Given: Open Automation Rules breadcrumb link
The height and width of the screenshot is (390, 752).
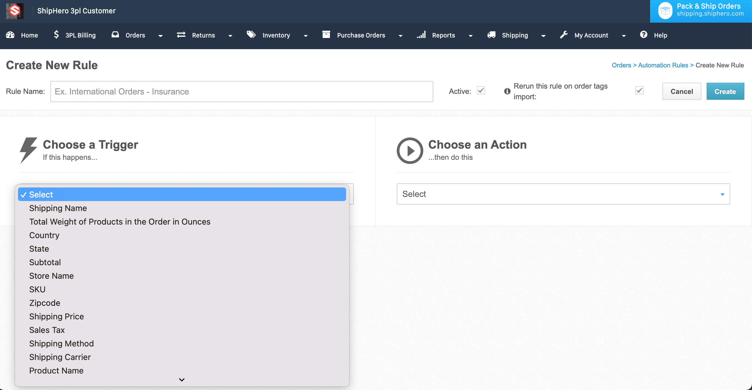Looking at the screenshot, I should click(x=663, y=65).
